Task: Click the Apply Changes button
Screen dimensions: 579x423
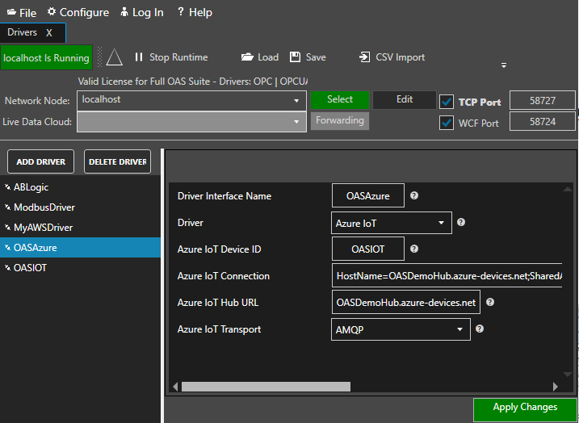Action: click(x=525, y=408)
